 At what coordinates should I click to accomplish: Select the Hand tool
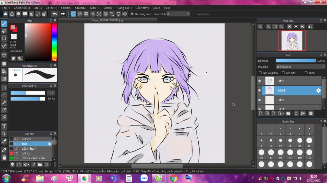(x=4, y=158)
